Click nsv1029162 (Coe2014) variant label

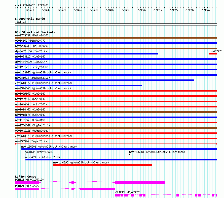[30, 94]
